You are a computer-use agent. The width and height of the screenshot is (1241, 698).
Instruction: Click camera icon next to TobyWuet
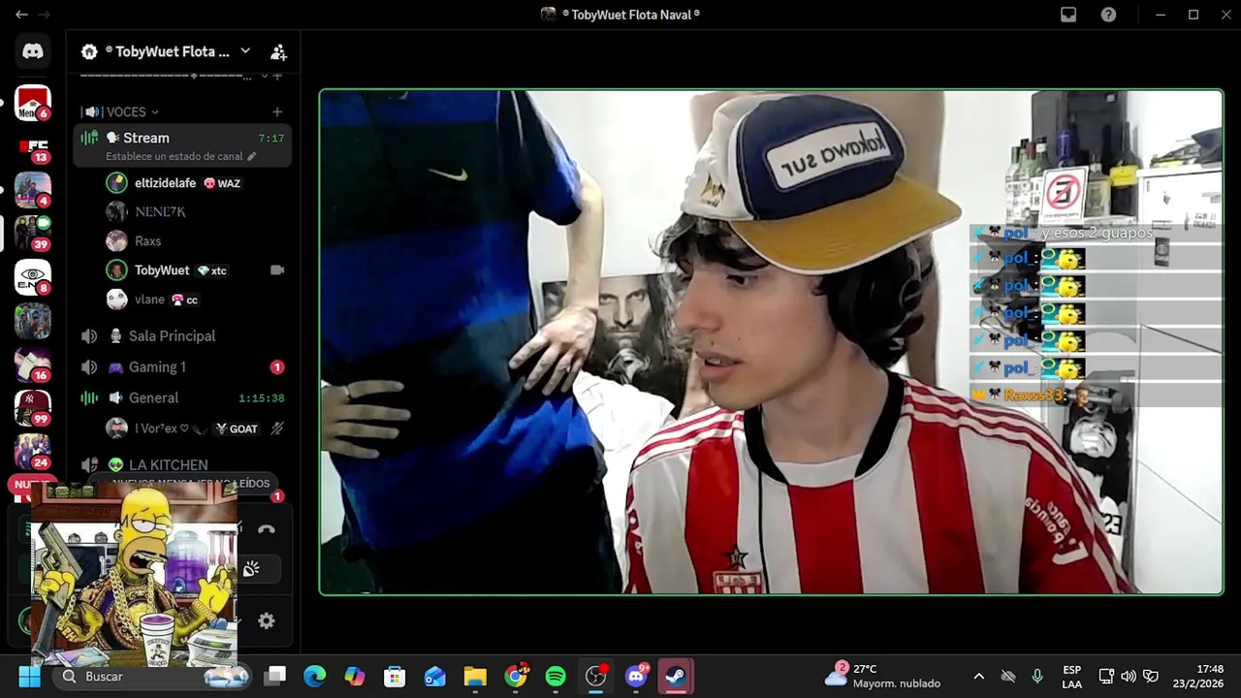(277, 270)
